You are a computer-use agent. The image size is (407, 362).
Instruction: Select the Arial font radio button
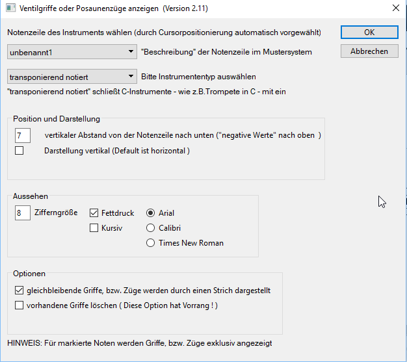[x=151, y=213]
